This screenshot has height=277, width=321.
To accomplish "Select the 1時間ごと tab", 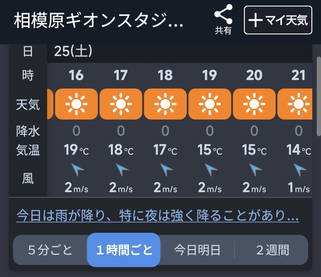I will (x=124, y=250).
